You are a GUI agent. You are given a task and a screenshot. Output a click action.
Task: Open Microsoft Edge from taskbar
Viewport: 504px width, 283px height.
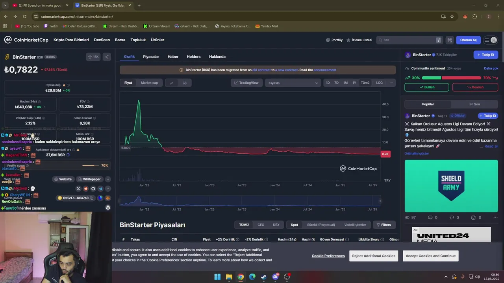tap(252, 277)
